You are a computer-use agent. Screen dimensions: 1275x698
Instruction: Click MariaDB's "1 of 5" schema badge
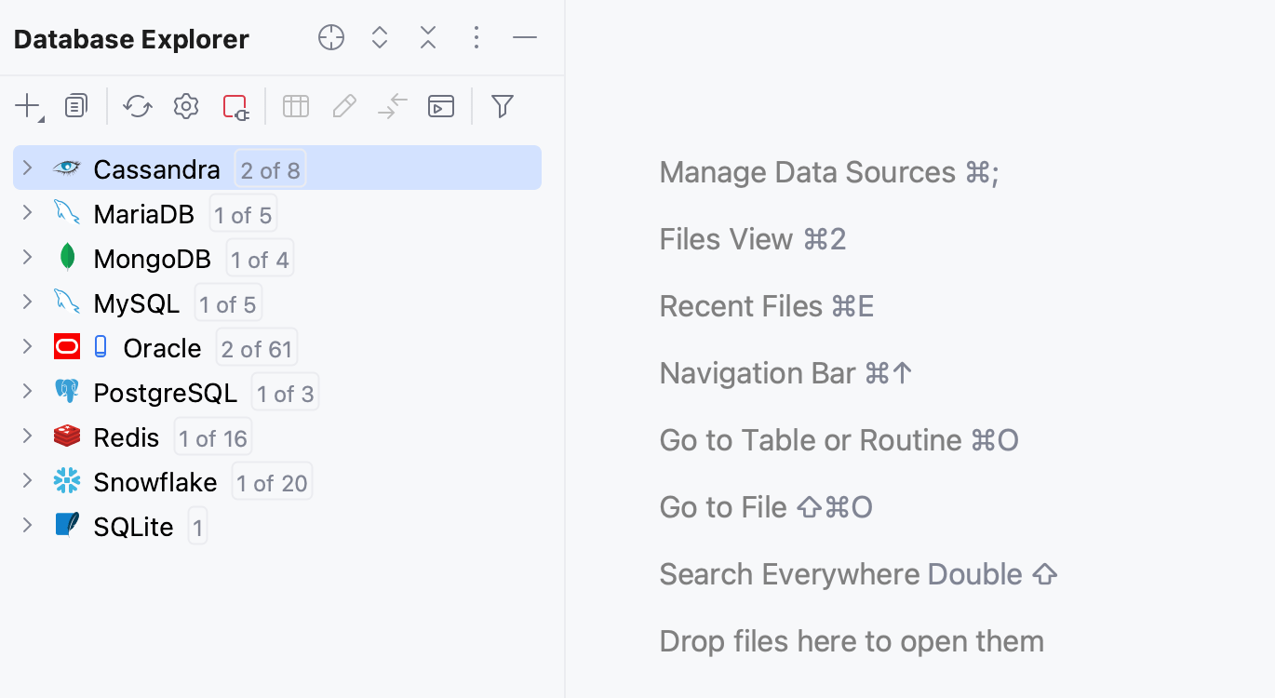pyautogui.click(x=243, y=214)
